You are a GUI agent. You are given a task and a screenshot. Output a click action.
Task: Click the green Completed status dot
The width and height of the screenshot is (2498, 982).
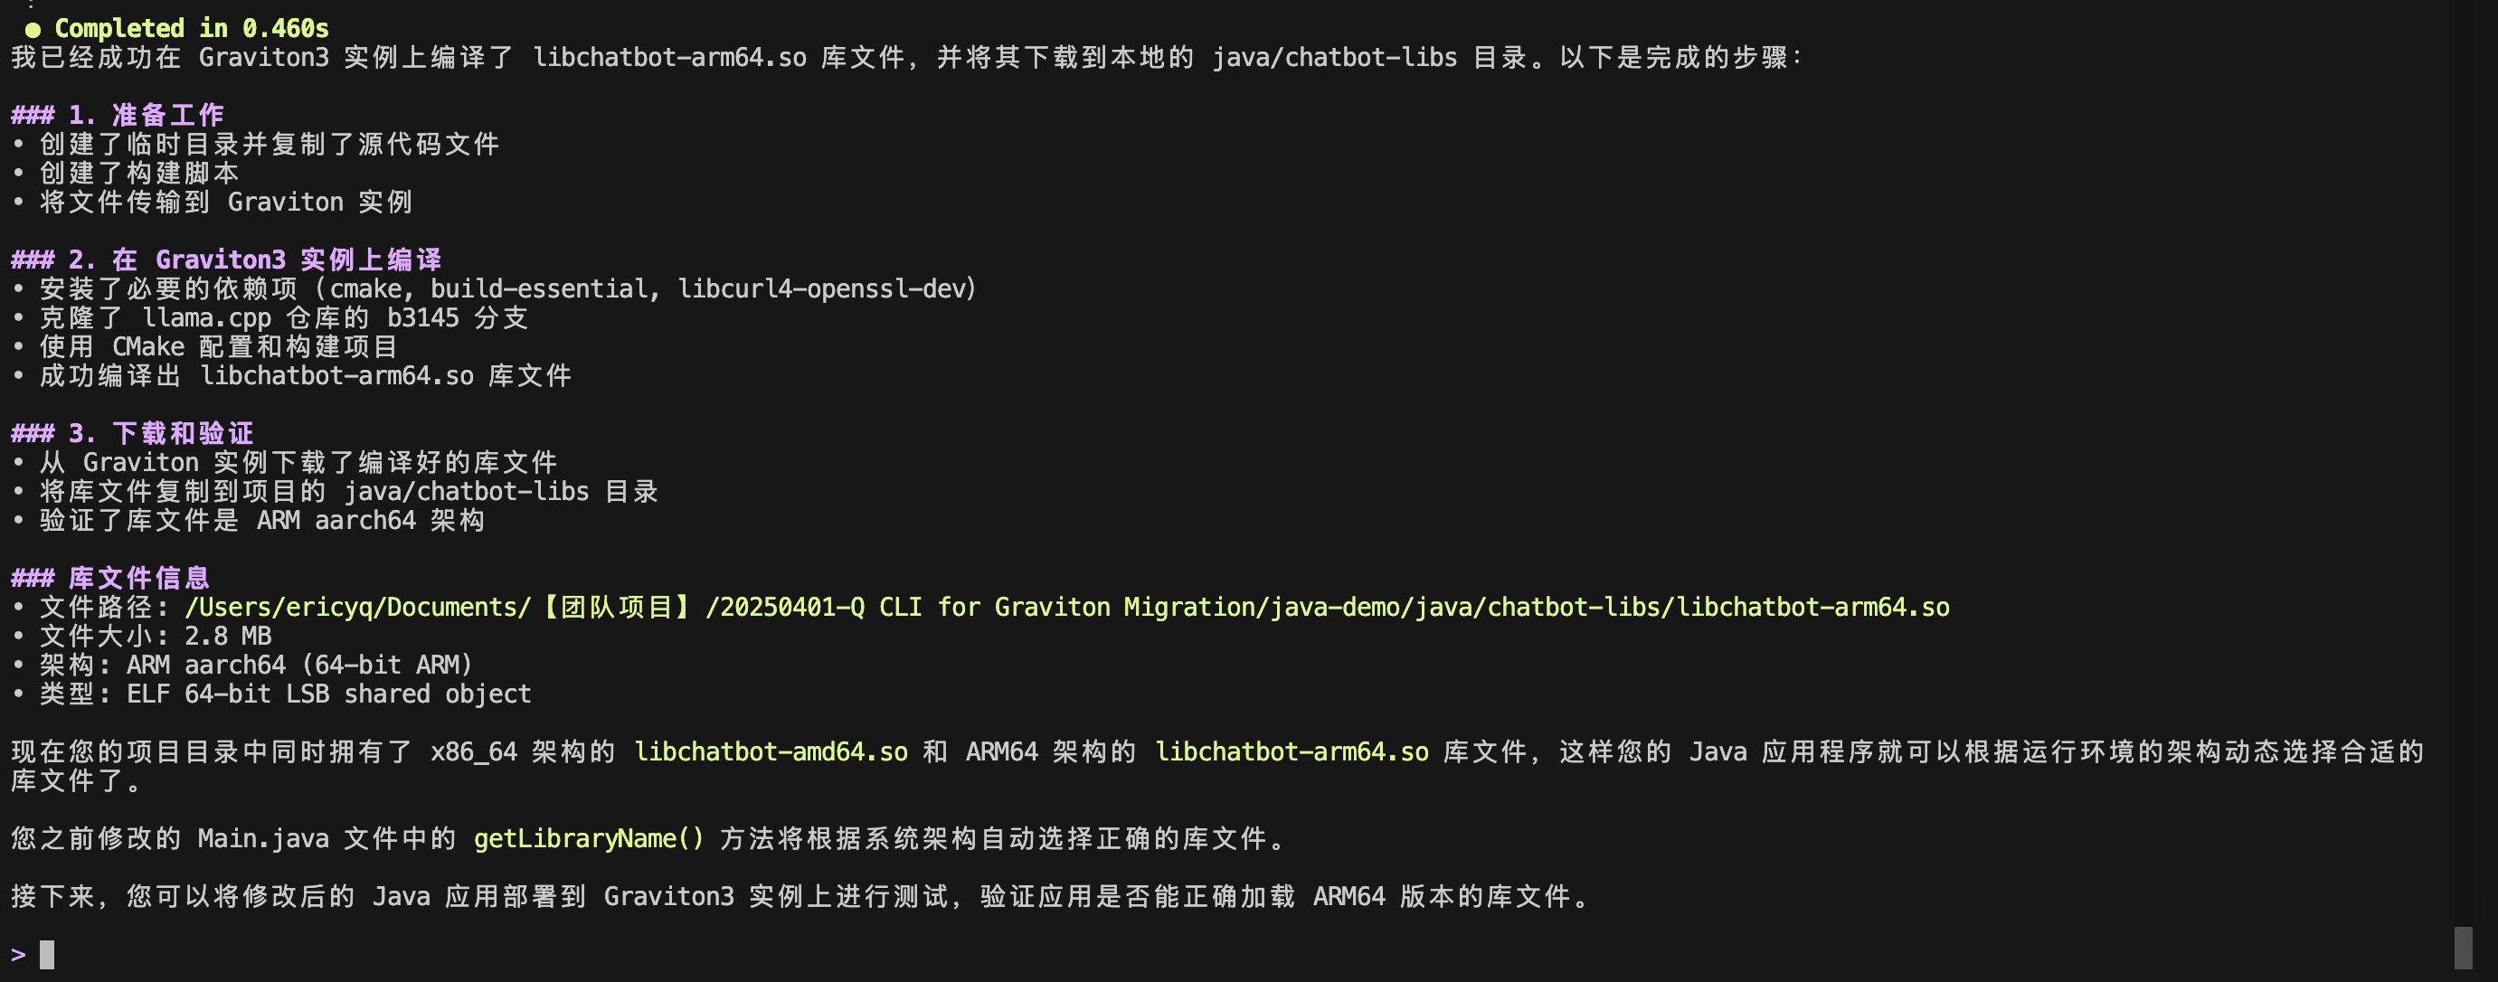coord(33,29)
